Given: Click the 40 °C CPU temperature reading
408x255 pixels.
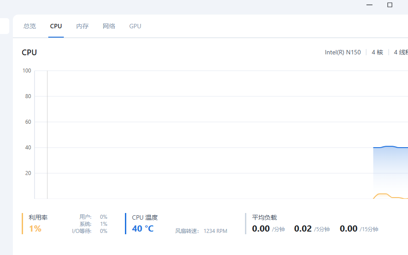Looking at the screenshot, I should pos(143,228).
